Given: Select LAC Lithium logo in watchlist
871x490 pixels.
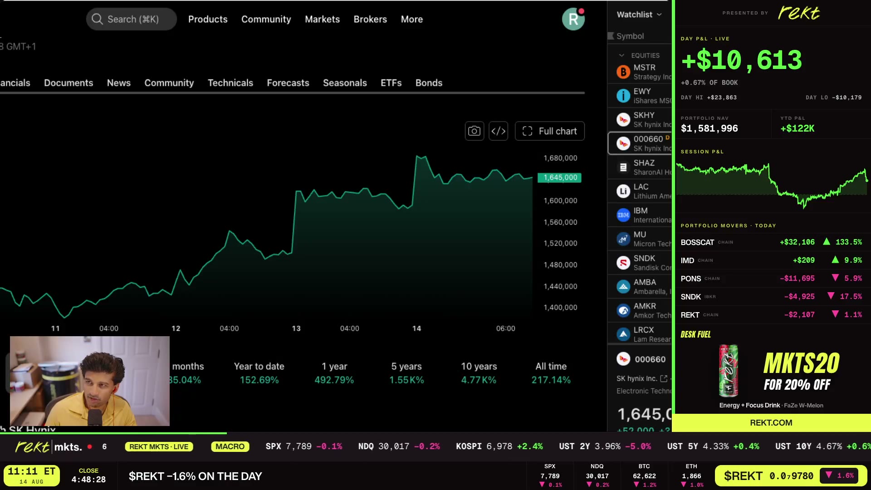Looking at the screenshot, I should point(623,191).
